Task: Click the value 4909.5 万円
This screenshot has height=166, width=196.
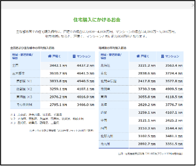Action: click(174, 89)
